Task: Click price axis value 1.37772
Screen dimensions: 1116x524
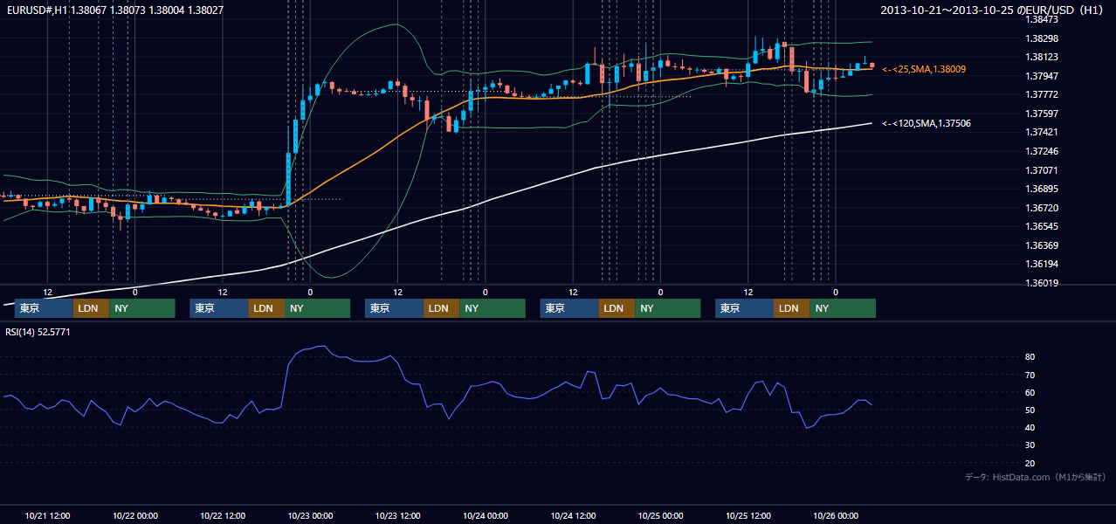Action: point(1042,94)
